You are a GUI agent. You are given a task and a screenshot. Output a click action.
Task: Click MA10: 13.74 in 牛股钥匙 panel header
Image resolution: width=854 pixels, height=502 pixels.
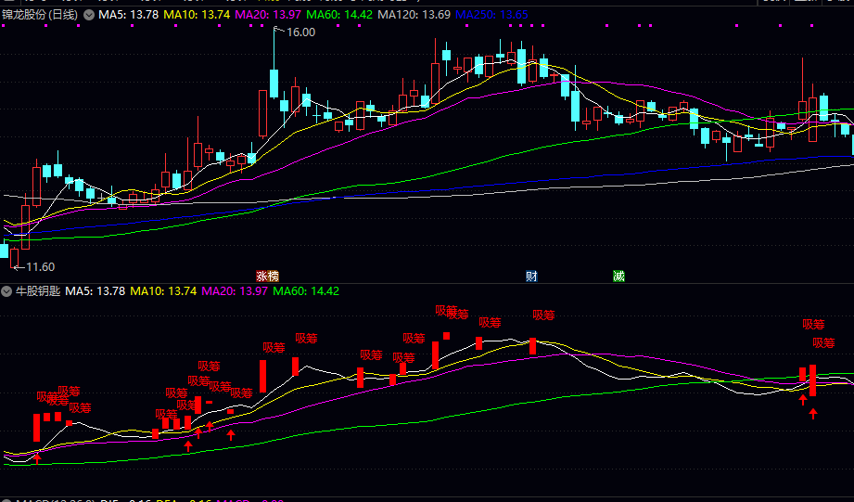pyautogui.click(x=163, y=291)
